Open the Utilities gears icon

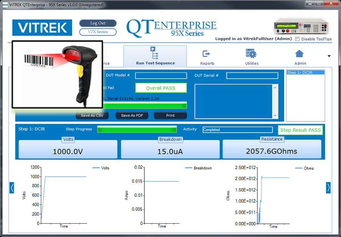(x=251, y=53)
